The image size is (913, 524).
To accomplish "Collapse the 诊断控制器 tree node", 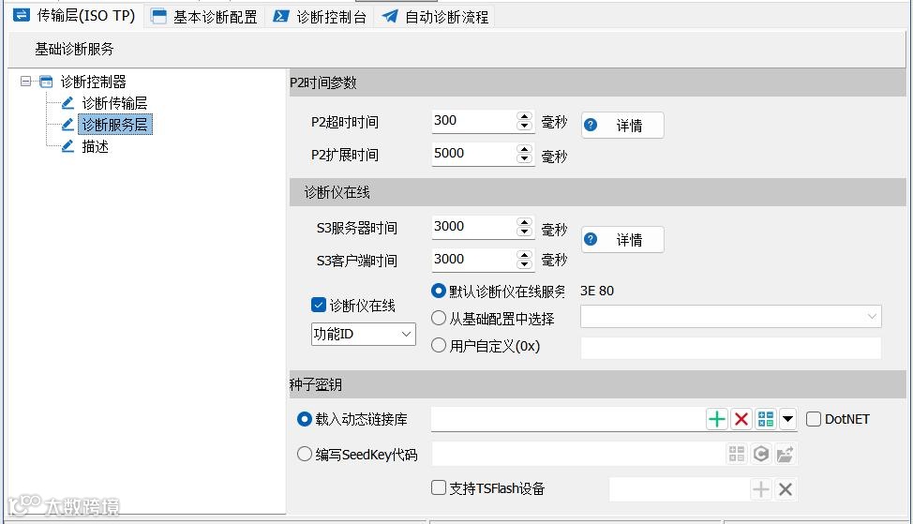I will (x=25, y=82).
